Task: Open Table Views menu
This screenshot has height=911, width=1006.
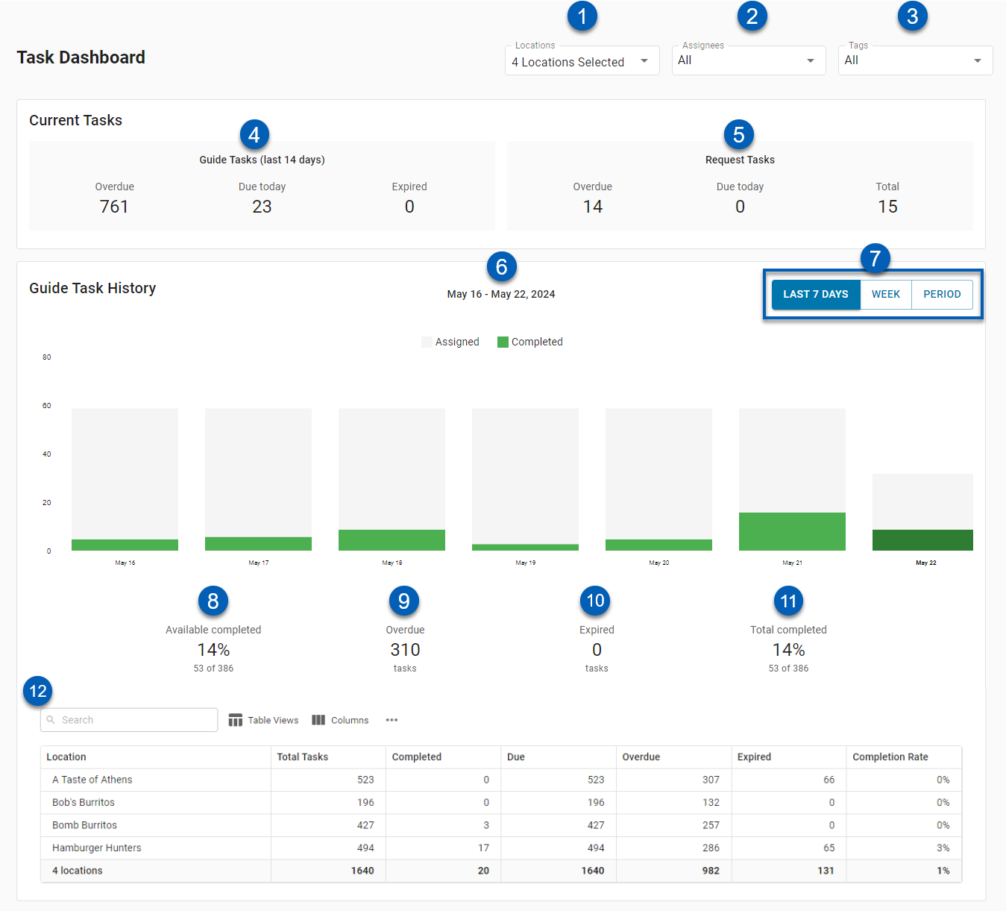Action: pyautogui.click(x=263, y=720)
